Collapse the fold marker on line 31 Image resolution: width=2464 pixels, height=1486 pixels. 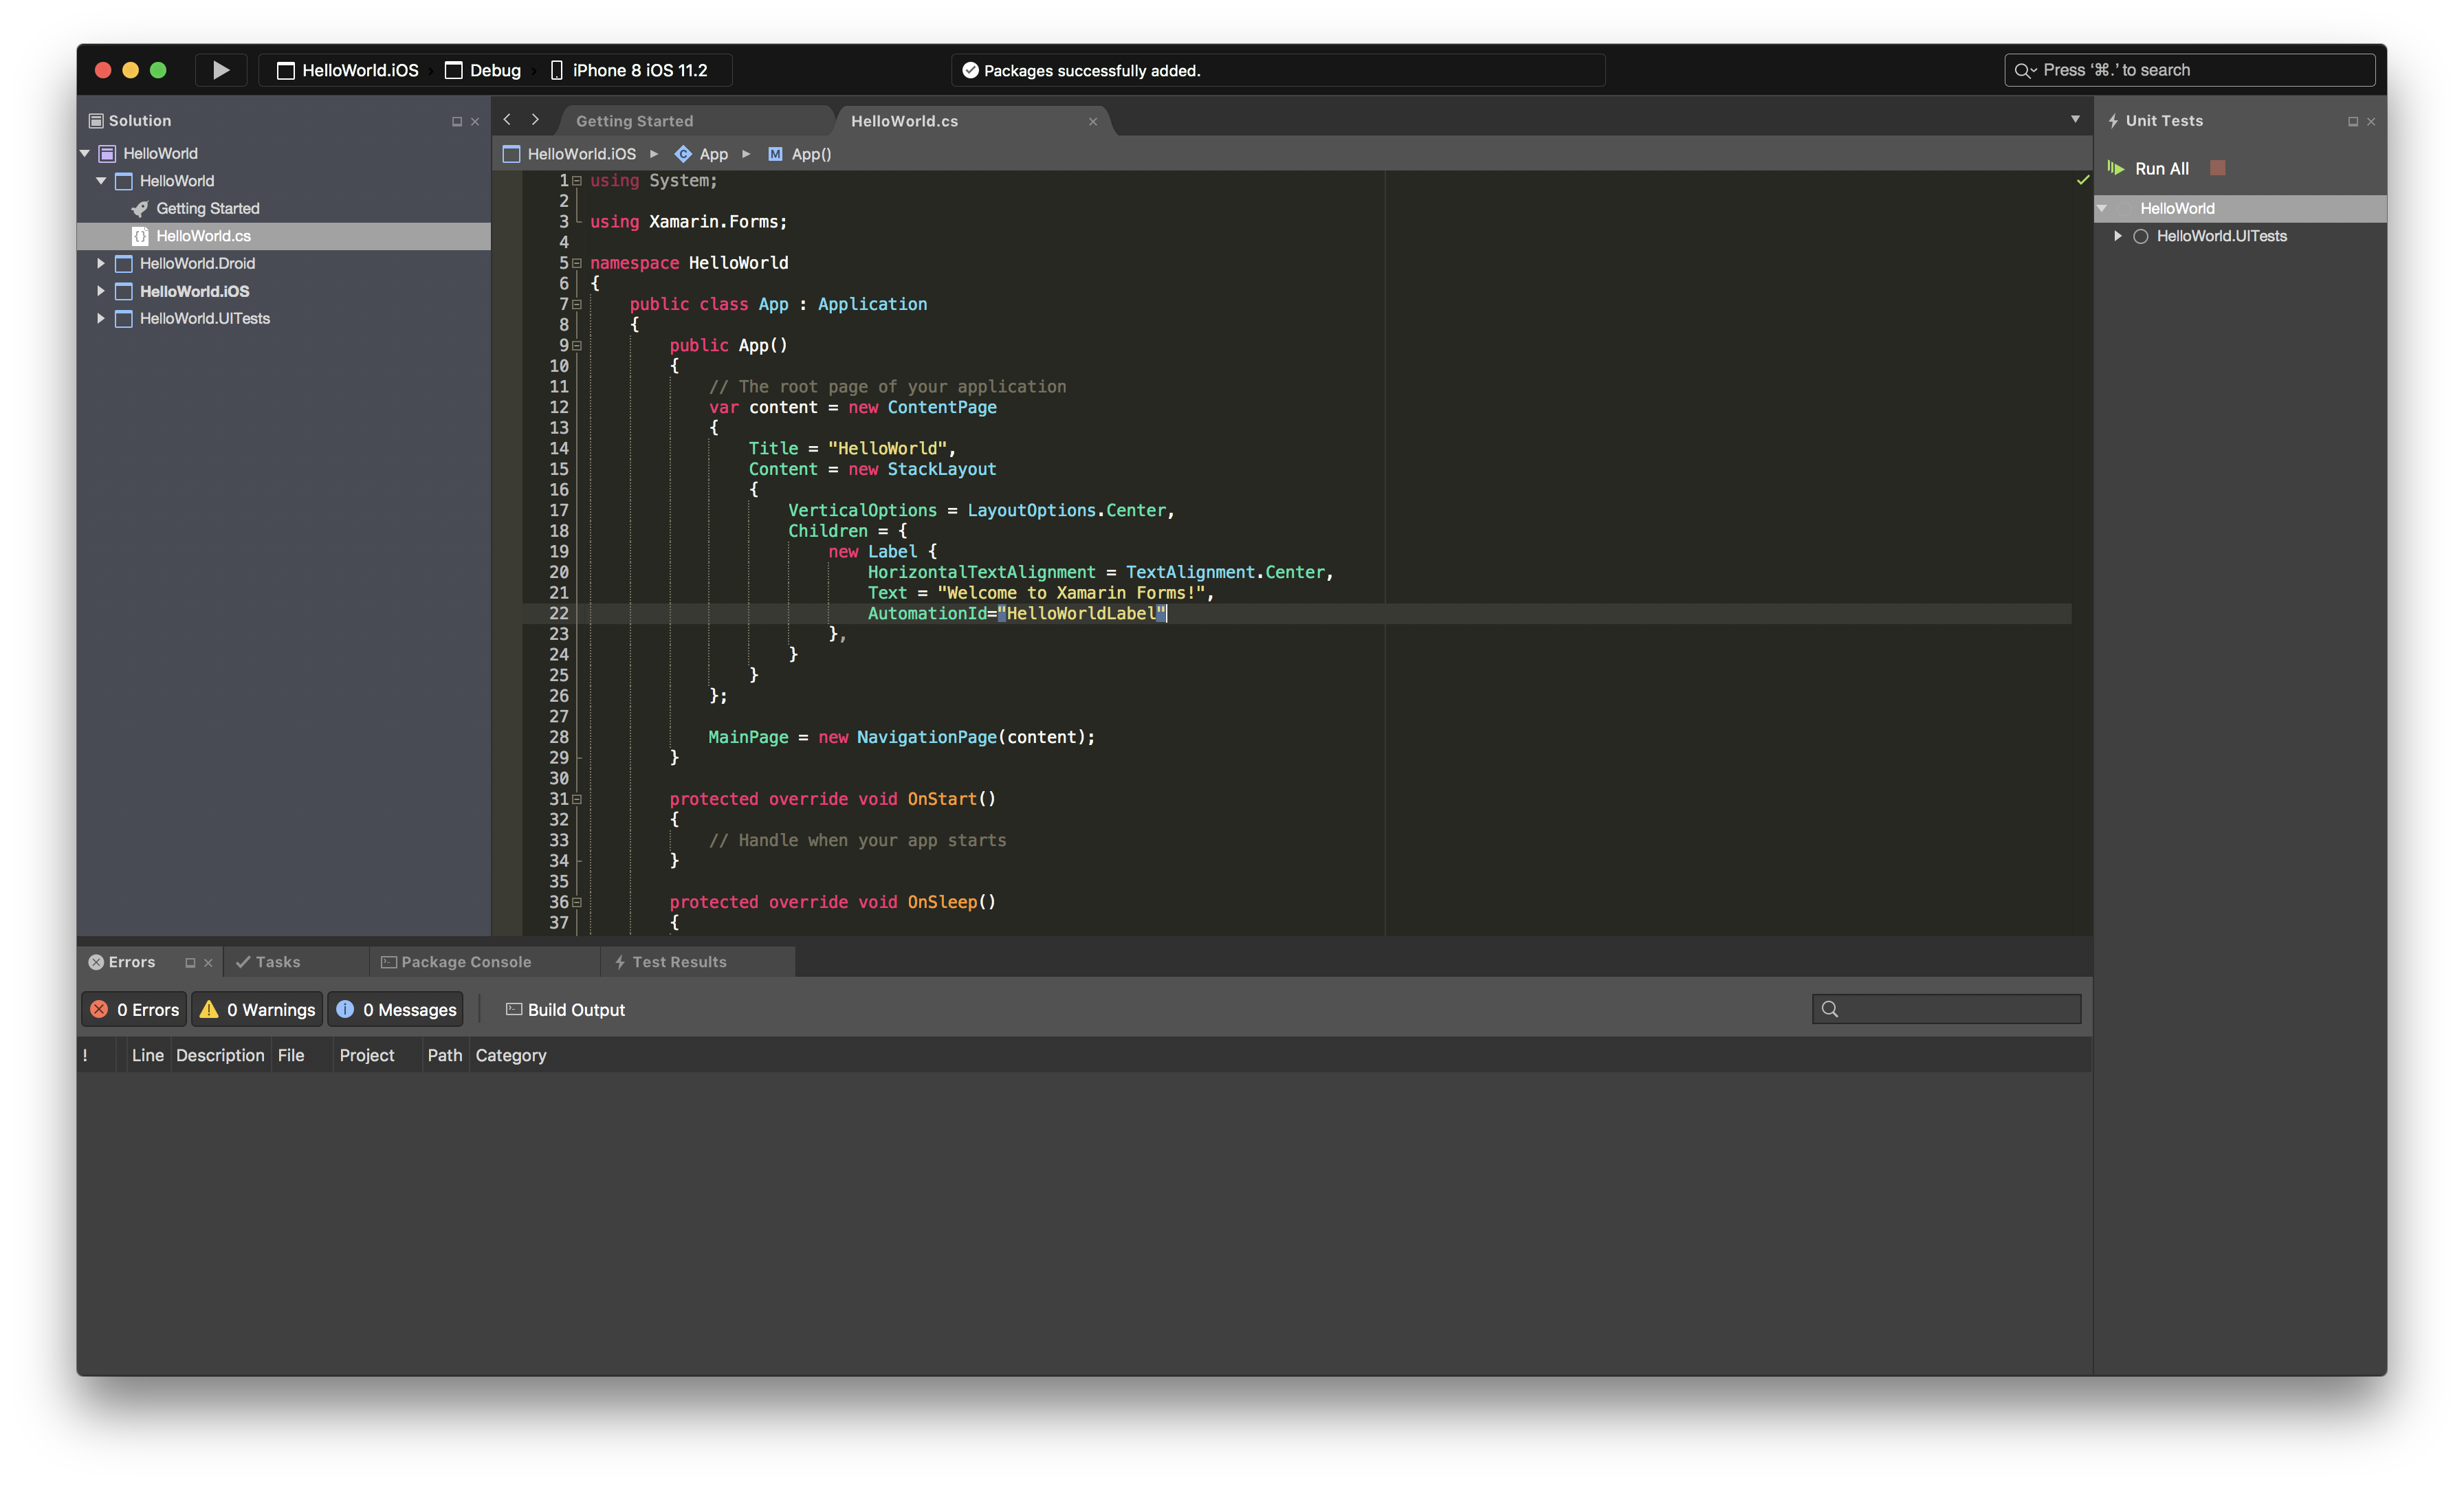[x=577, y=799]
